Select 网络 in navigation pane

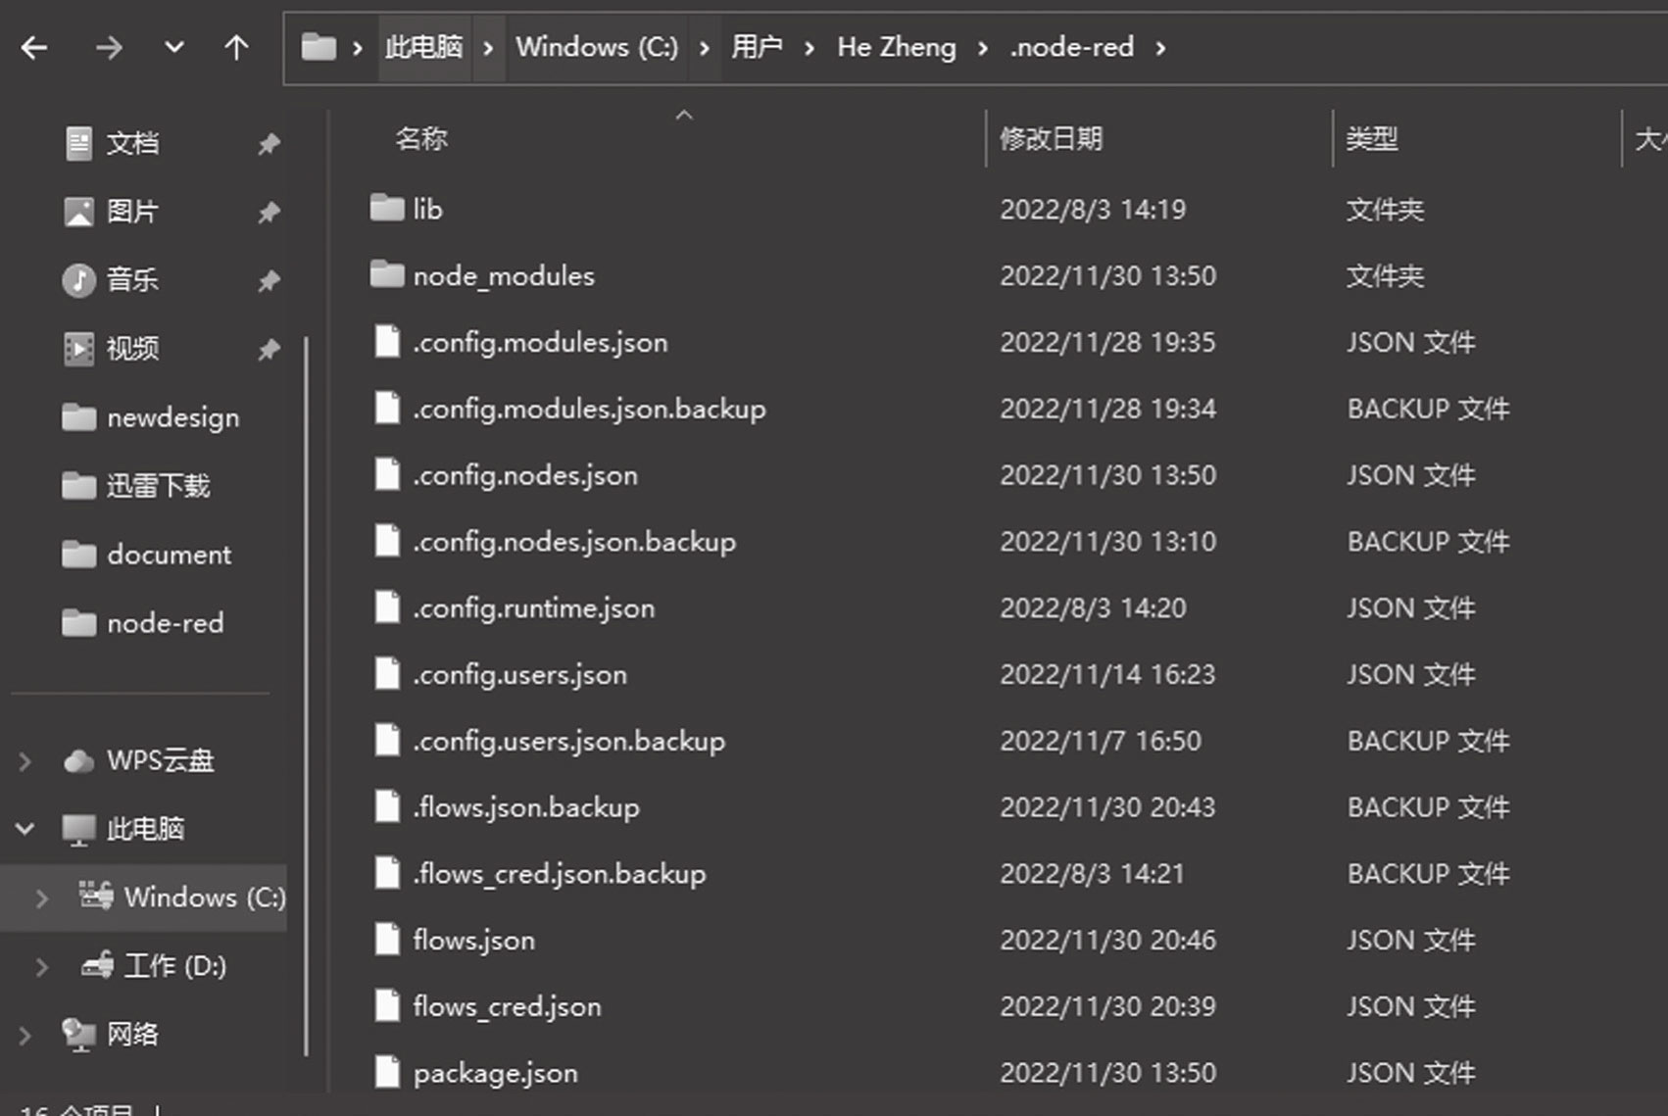(132, 1034)
